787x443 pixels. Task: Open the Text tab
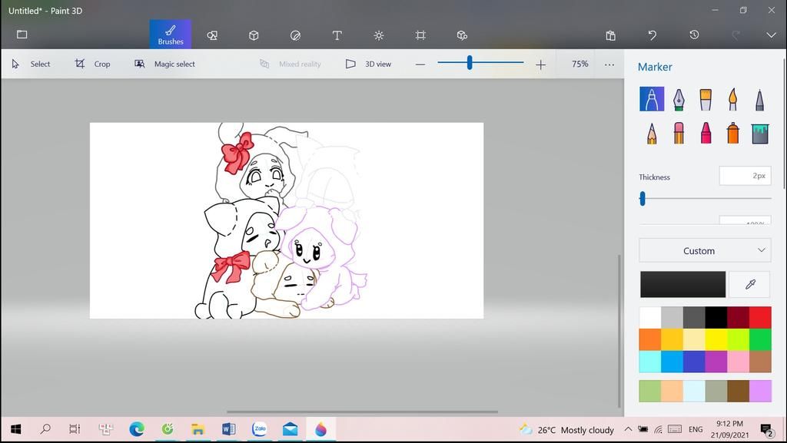click(x=337, y=35)
